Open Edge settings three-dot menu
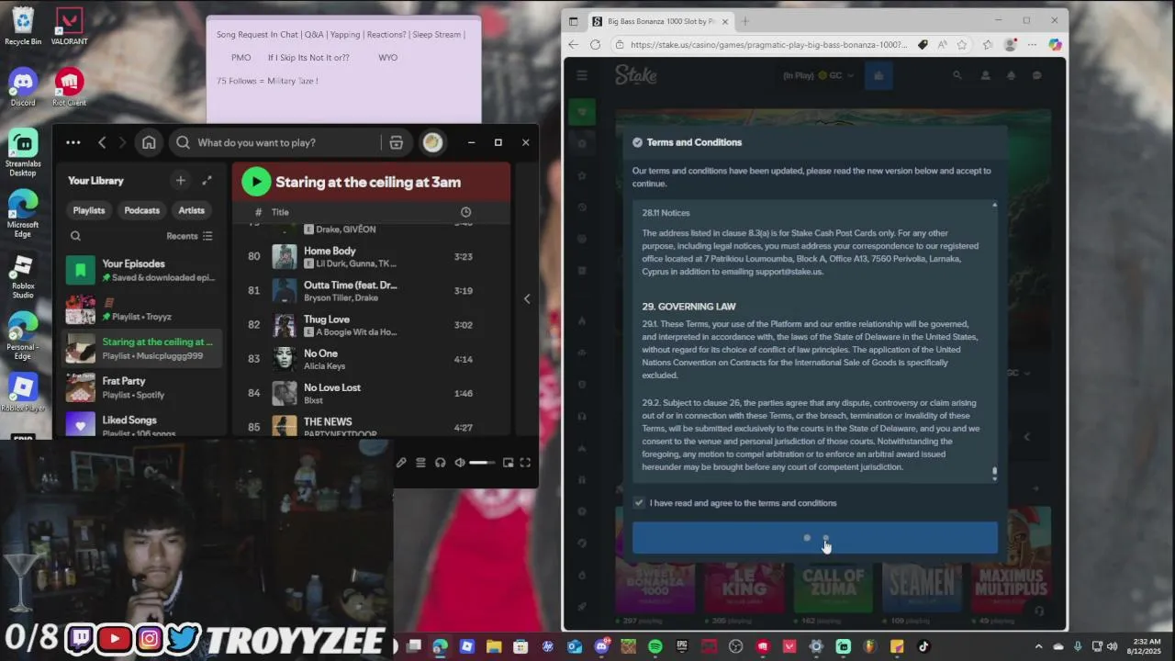Image resolution: width=1175 pixels, height=661 pixels. click(1032, 44)
